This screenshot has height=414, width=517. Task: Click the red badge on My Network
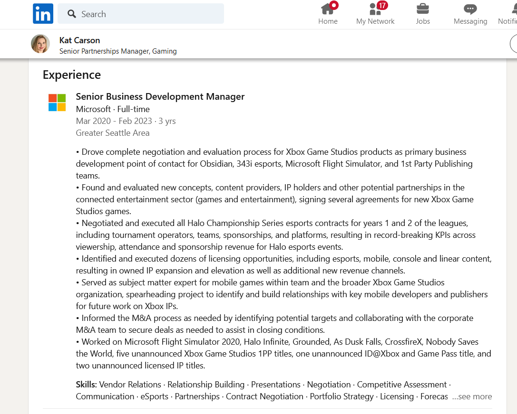click(382, 5)
